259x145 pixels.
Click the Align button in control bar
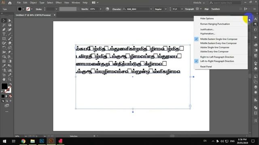click(x=206, y=9)
